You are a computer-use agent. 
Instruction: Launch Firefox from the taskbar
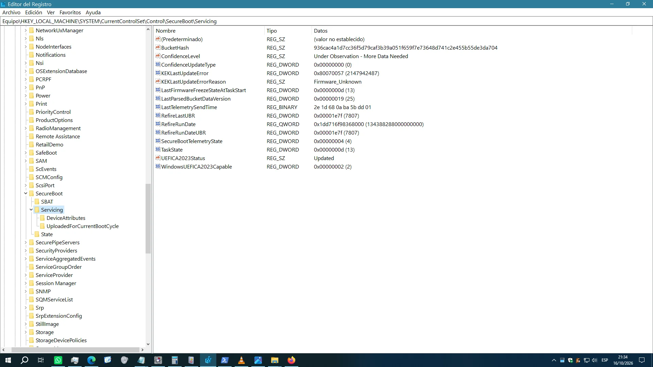(291, 360)
